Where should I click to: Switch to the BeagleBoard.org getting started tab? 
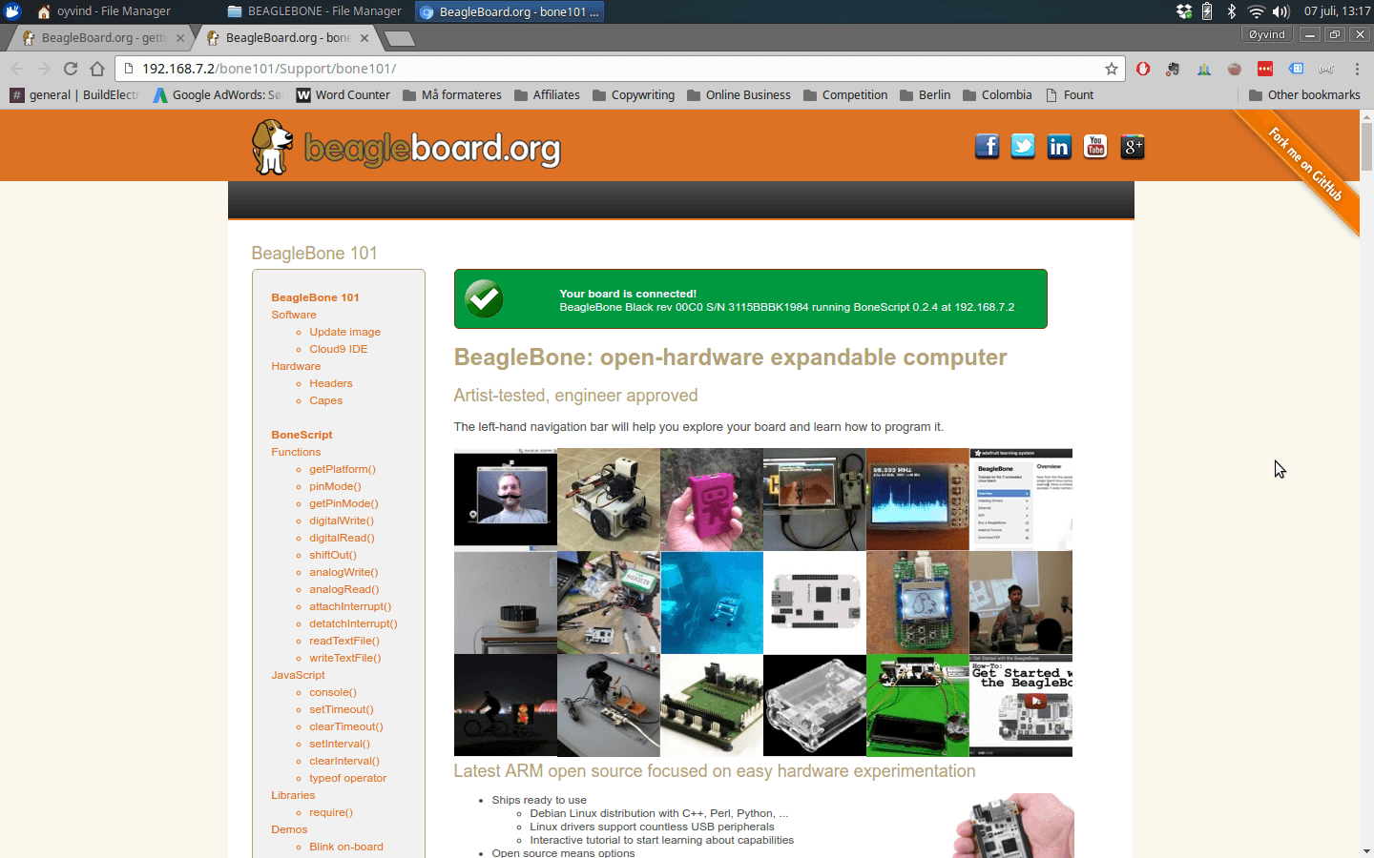pyautogui.click(x=103, y=38)
